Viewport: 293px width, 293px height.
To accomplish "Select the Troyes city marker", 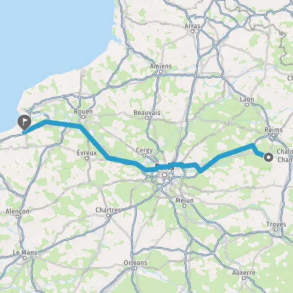I will pyautogui.click(x=276, y=230).
